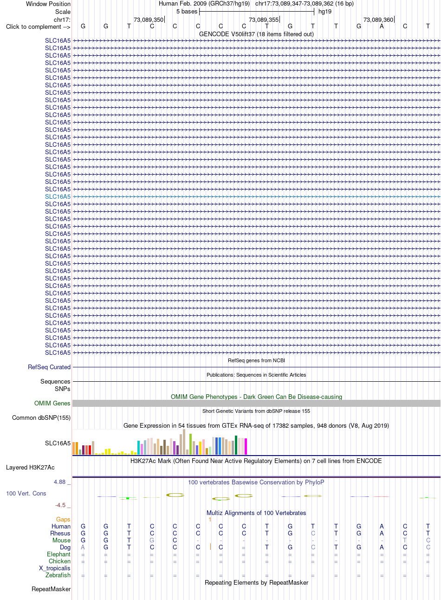The image size is (441, 600).
Task: Click the dark green bar in the GTEx chart
Action: (236, 445)
